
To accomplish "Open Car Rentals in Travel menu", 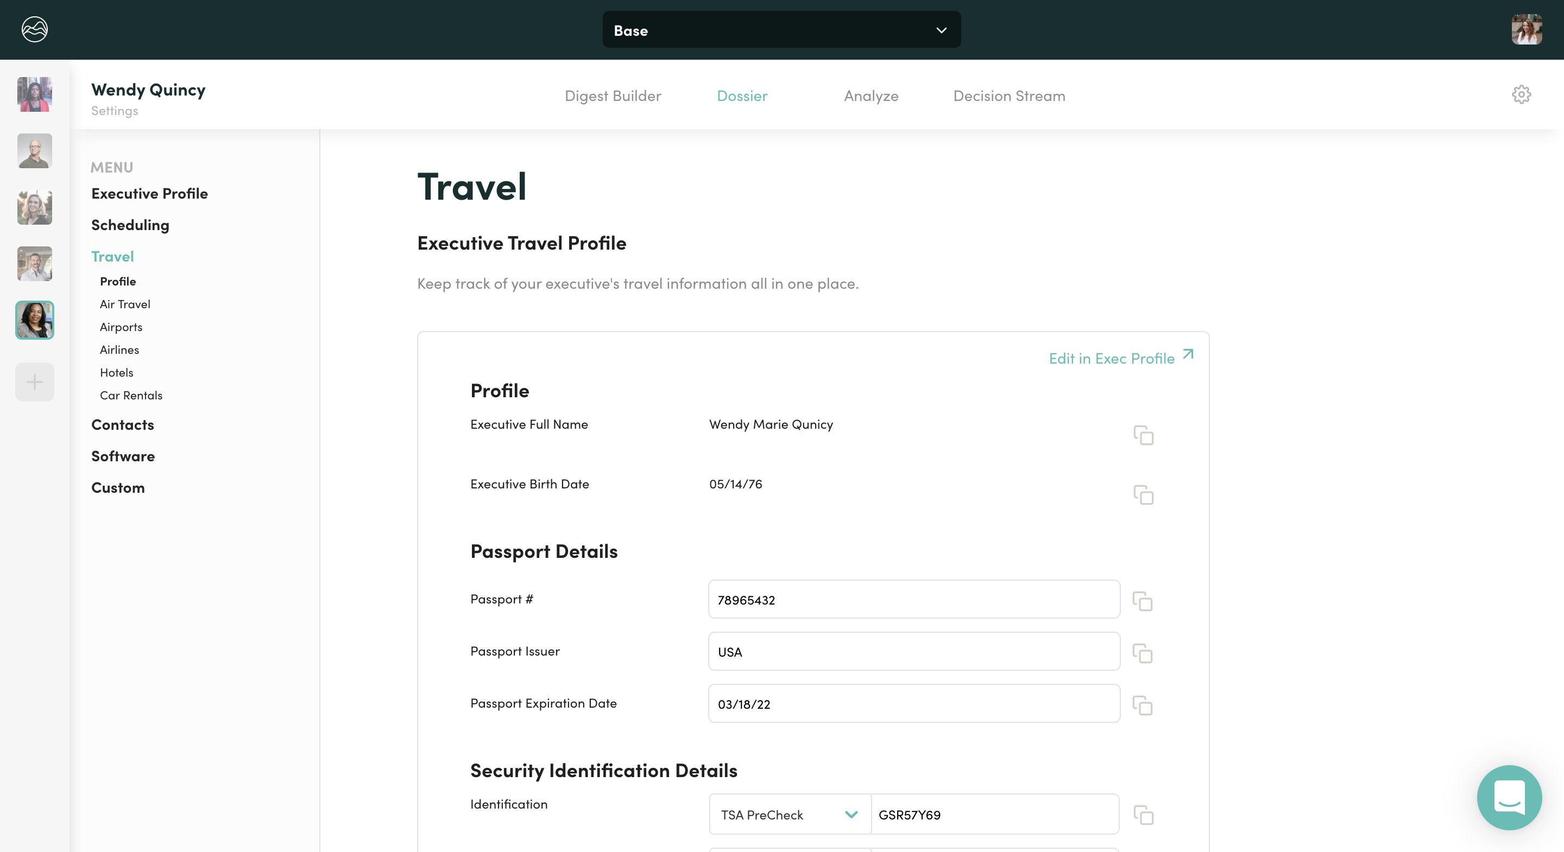I will [131, 395].
